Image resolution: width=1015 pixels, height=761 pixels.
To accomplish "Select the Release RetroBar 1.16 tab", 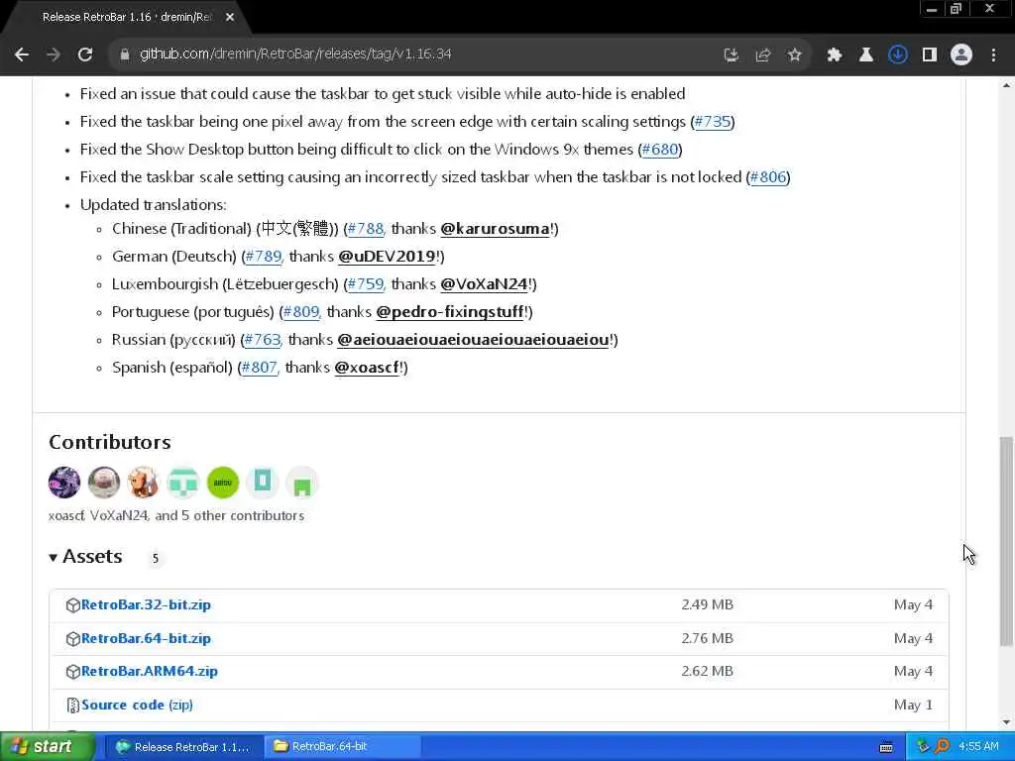I will [126, 18].
